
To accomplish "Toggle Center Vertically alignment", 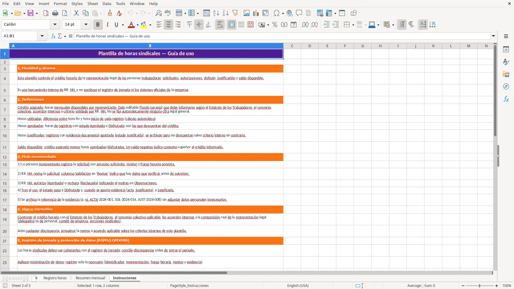I will (x=199, y=25).
